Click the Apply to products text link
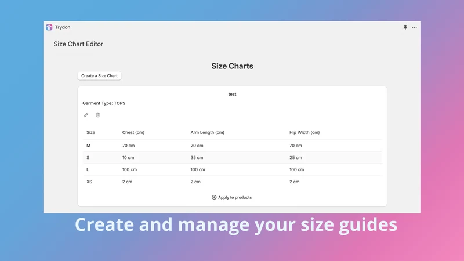This screenshot has width=464, height=261. click(x=235, y=197)
